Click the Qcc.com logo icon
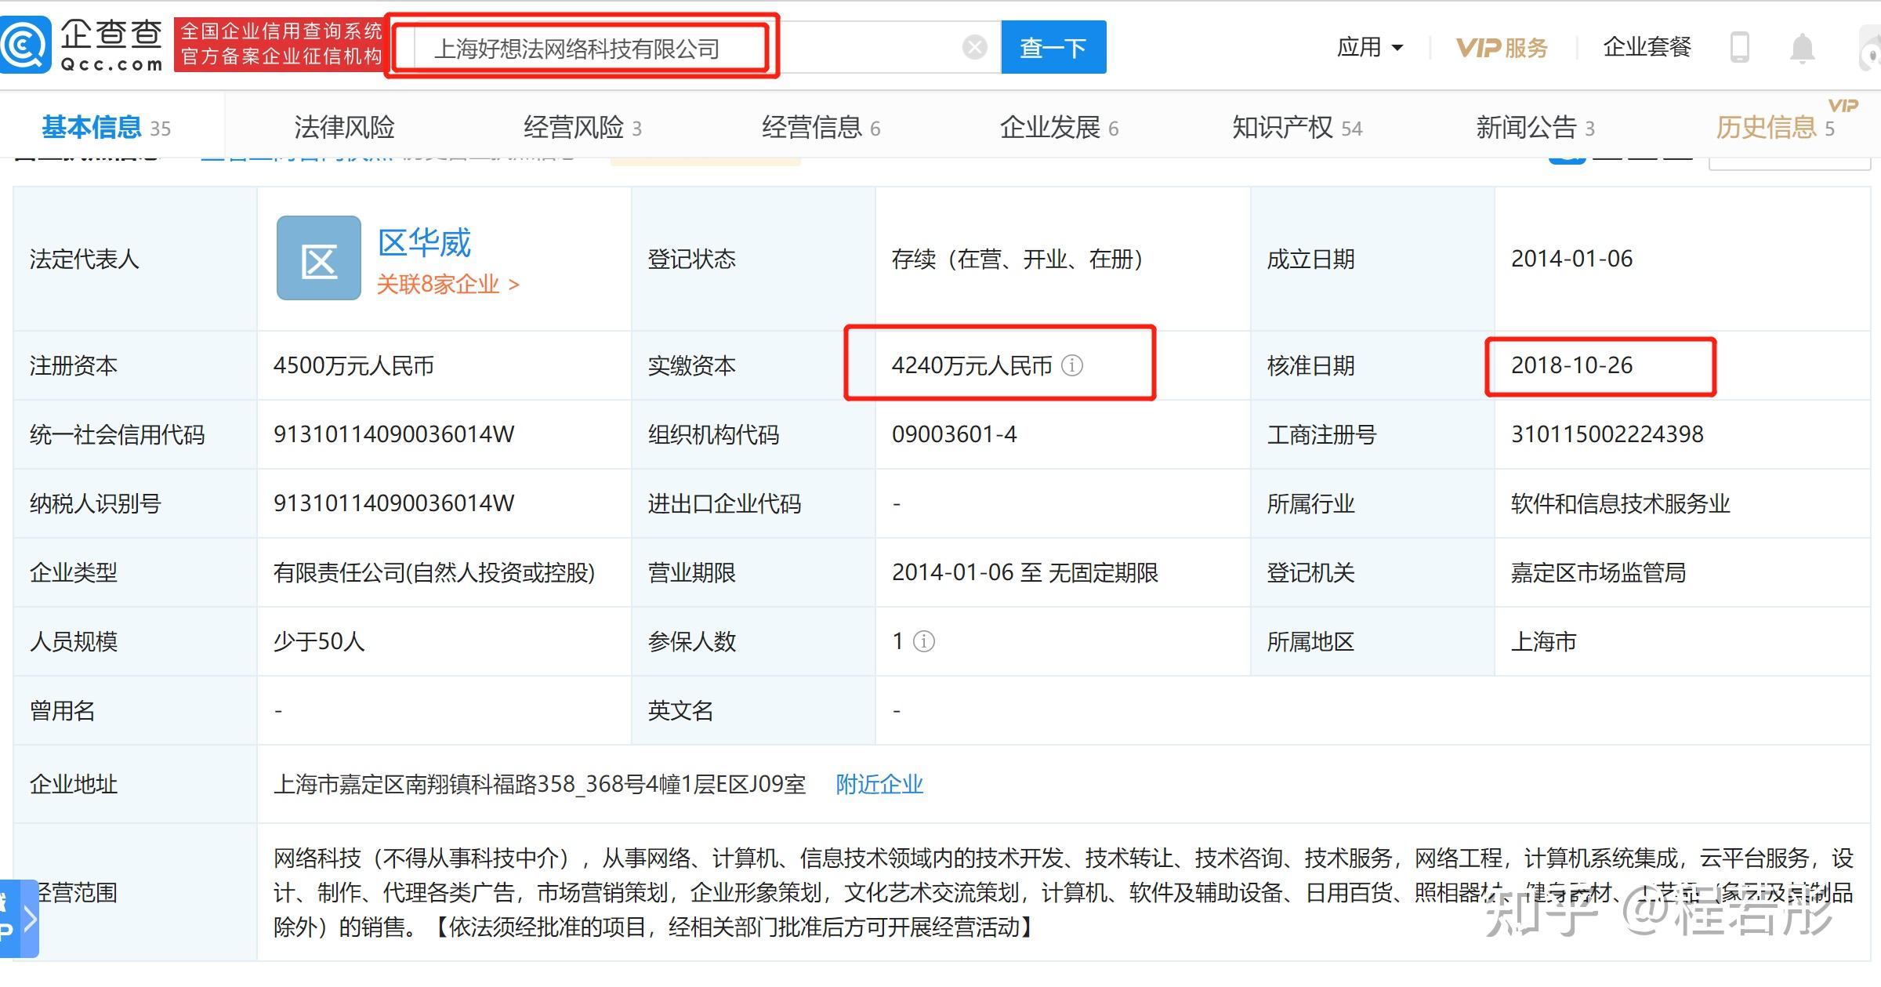The width and height of the screenshot is (1881, 987). coord(26,45)
